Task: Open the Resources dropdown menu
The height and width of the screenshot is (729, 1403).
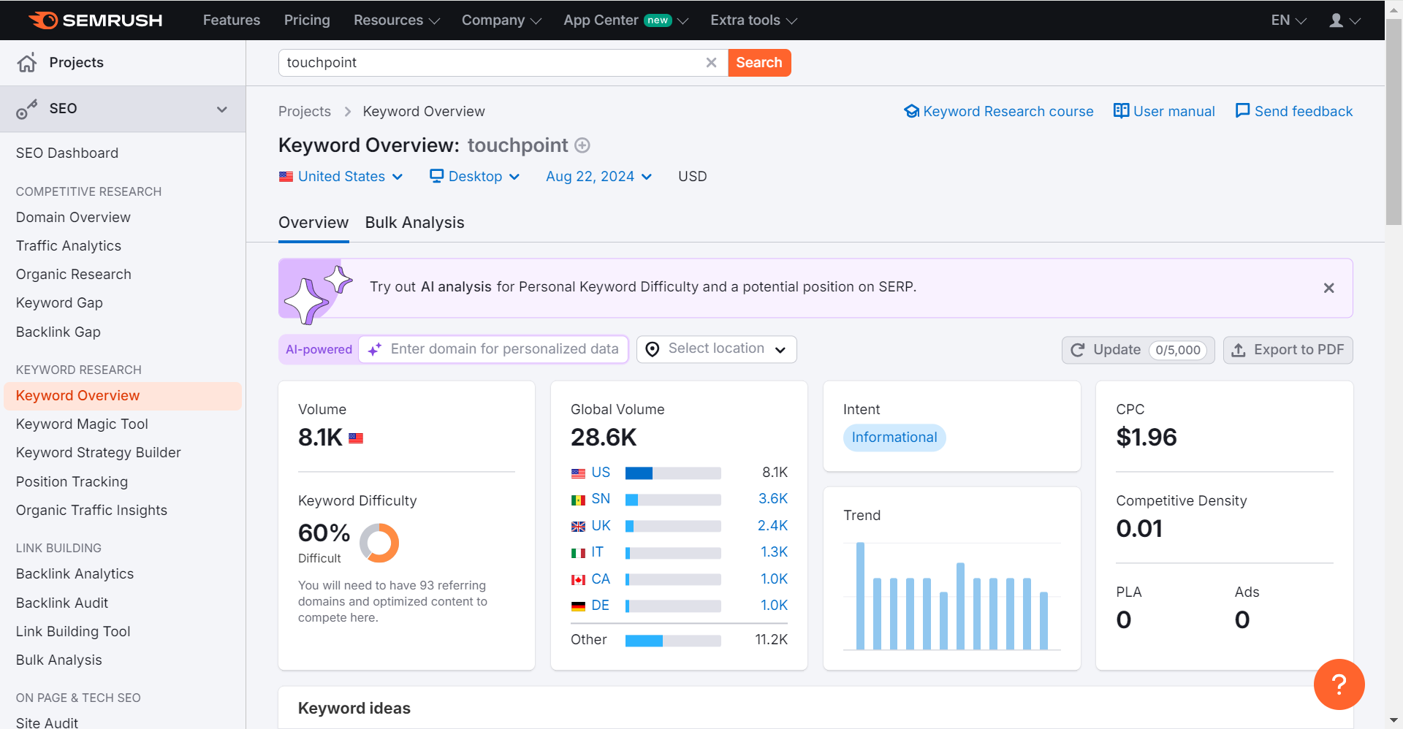Action: (x=397, y=20)
